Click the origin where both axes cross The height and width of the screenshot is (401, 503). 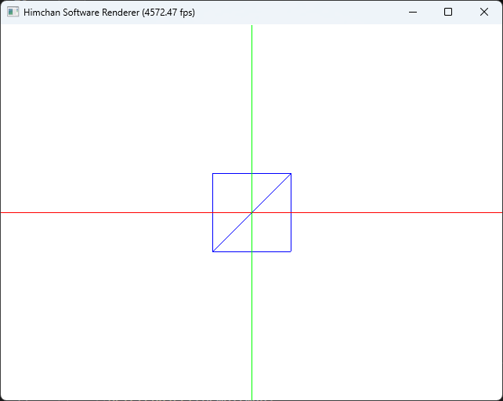click(251, 212)
